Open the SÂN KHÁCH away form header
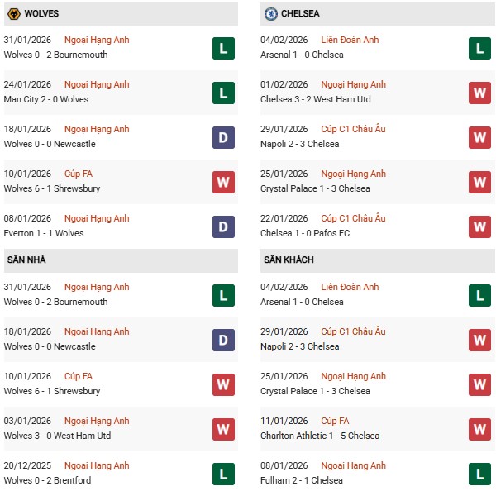 289,260
